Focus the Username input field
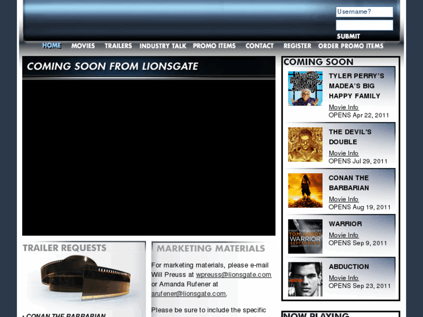The width and height of the screenshot is (423, 317). [364, 12]
